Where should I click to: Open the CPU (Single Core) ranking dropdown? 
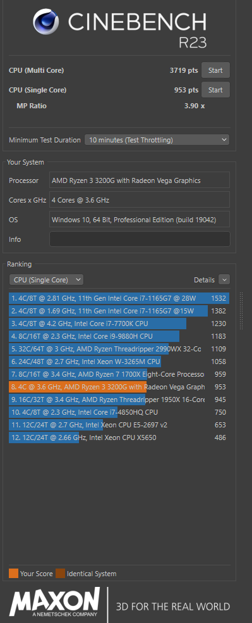46,280
